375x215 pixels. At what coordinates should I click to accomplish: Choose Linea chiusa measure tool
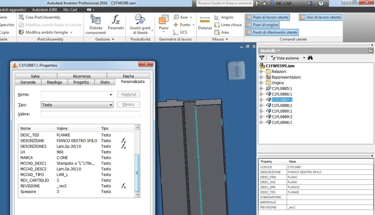(x=228, y=25)
